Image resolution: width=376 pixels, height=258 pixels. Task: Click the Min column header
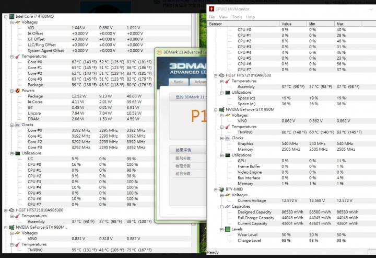pos(321,24)
